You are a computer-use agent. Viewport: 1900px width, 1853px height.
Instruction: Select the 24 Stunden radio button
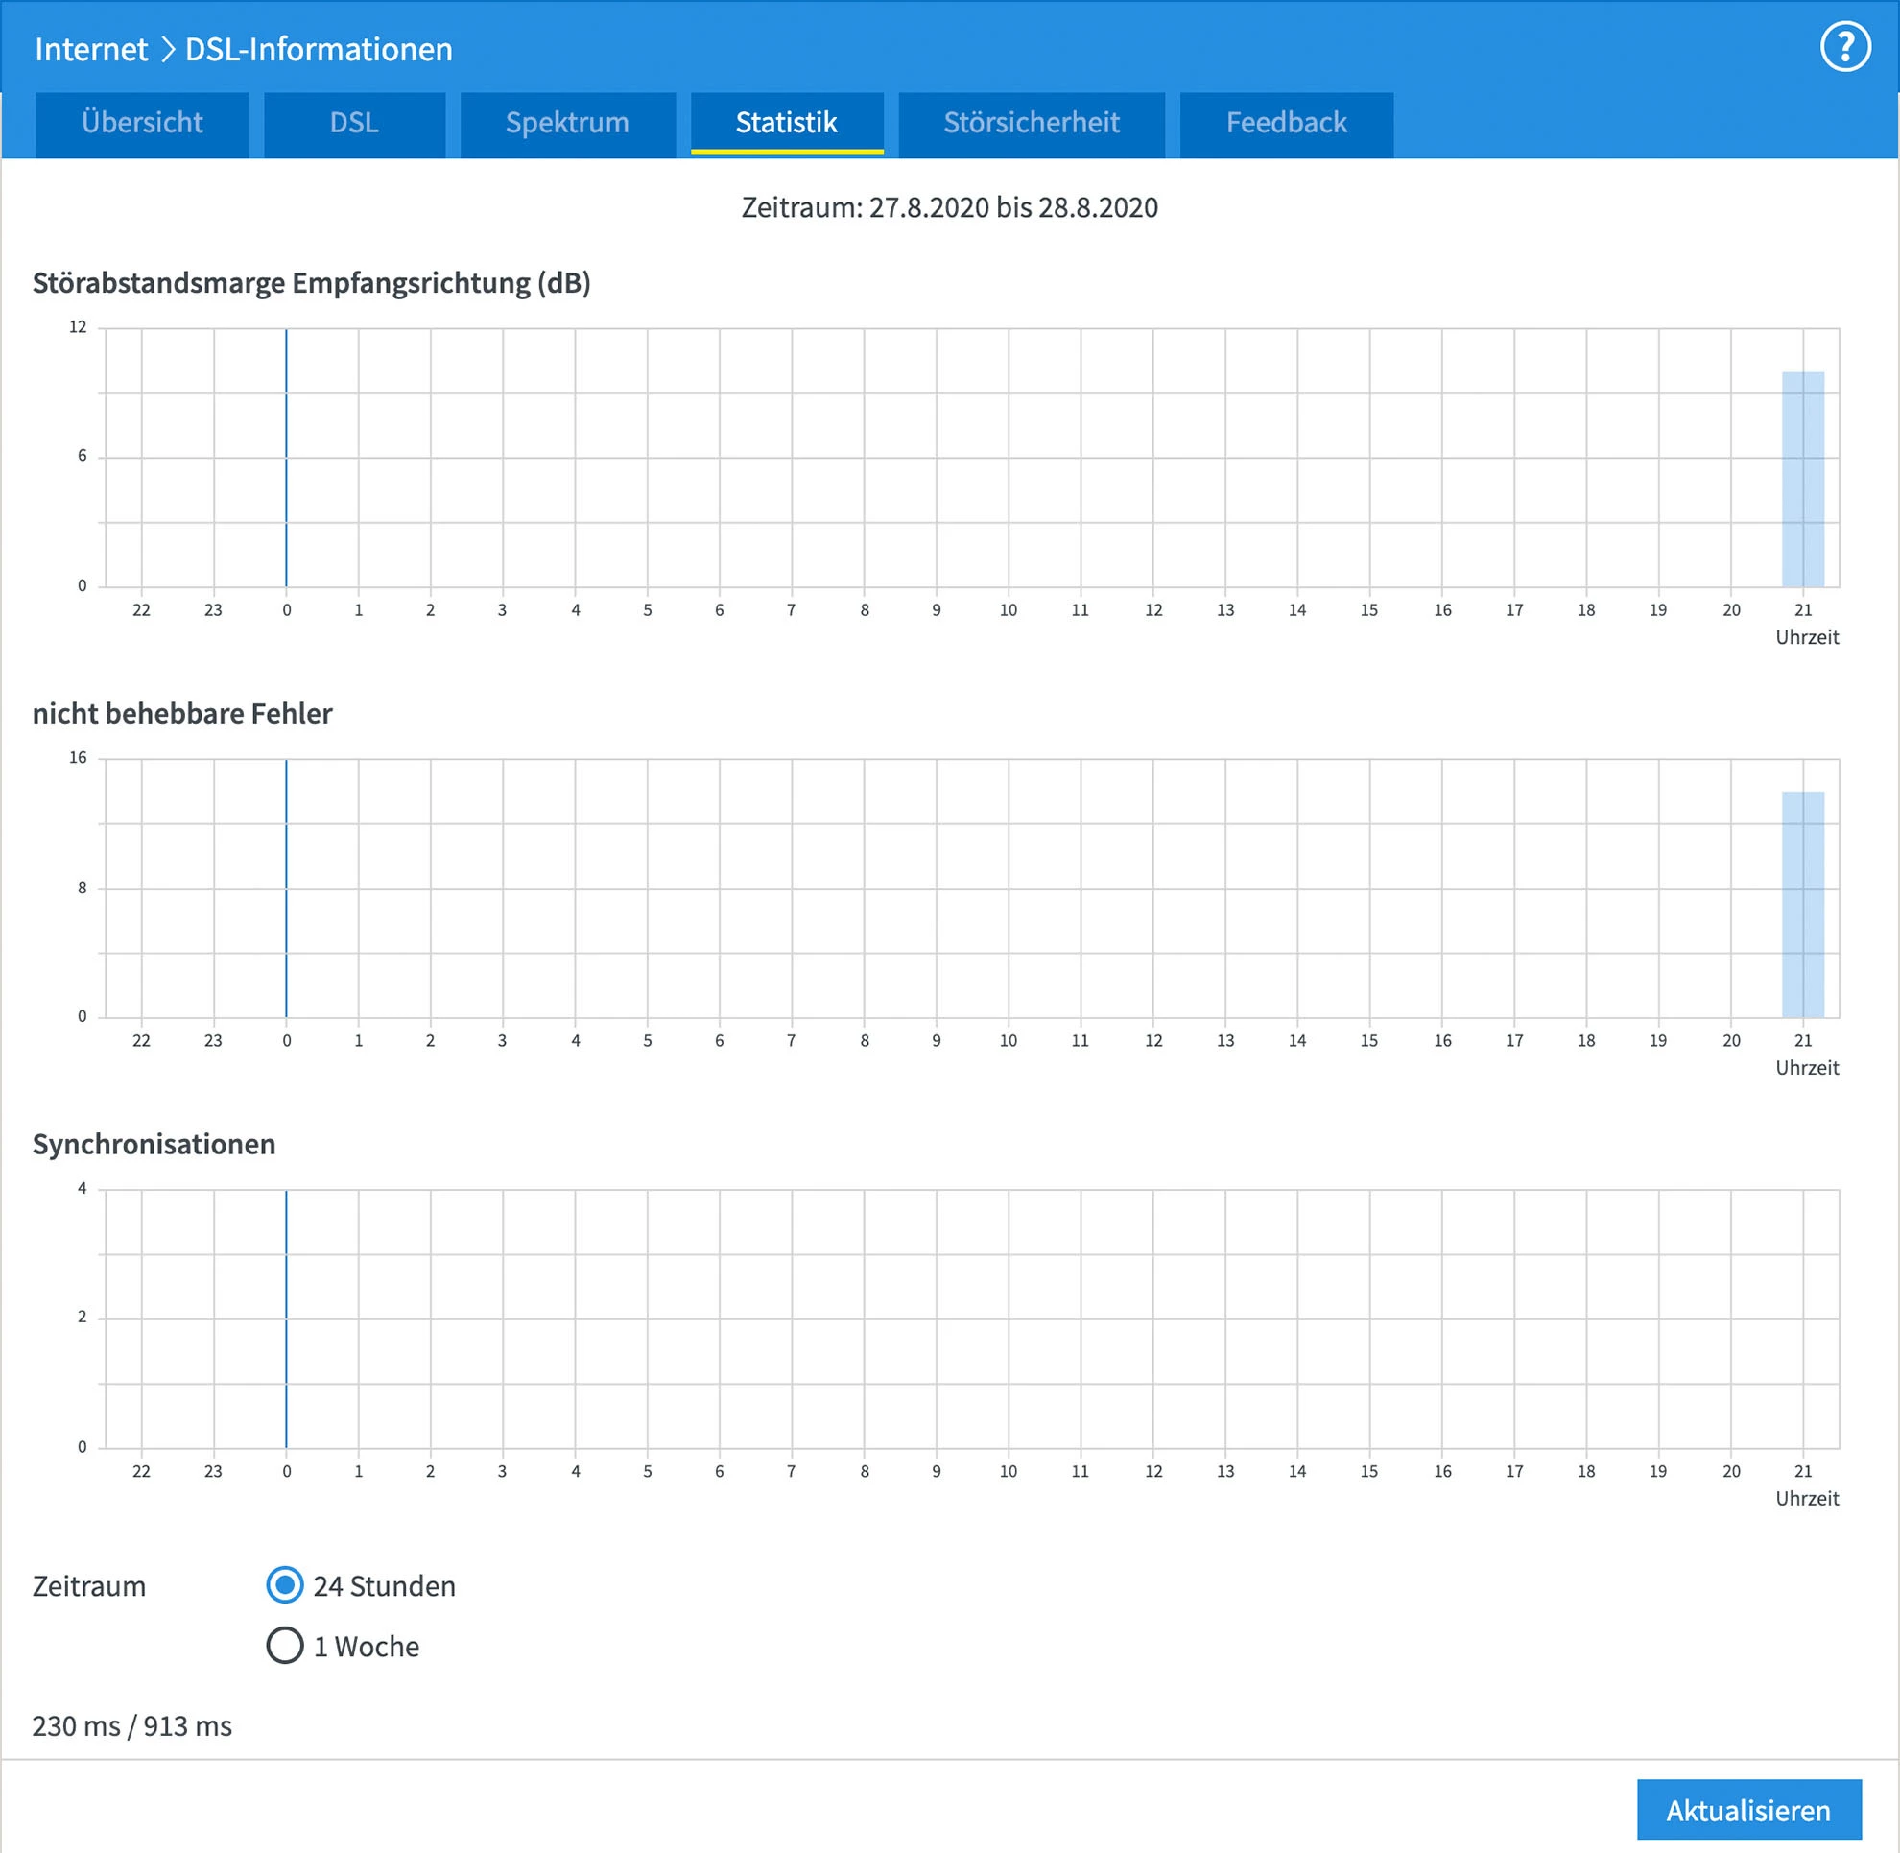pyautogui.click(x=284, y=1585)
